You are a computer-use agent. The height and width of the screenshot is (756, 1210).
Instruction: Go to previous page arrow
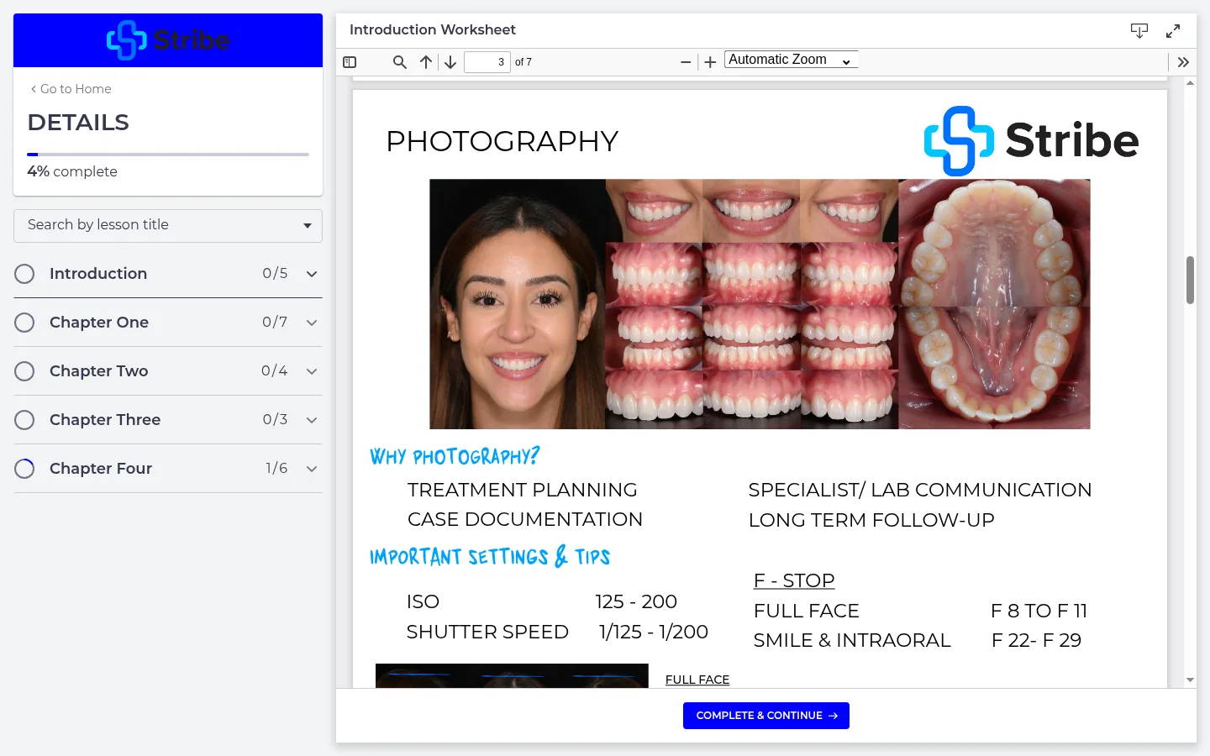coord(426,62)
